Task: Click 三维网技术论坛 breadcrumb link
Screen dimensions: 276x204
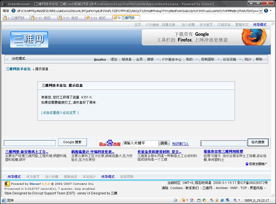Action: pyautogui.click(x=18, y=69)
